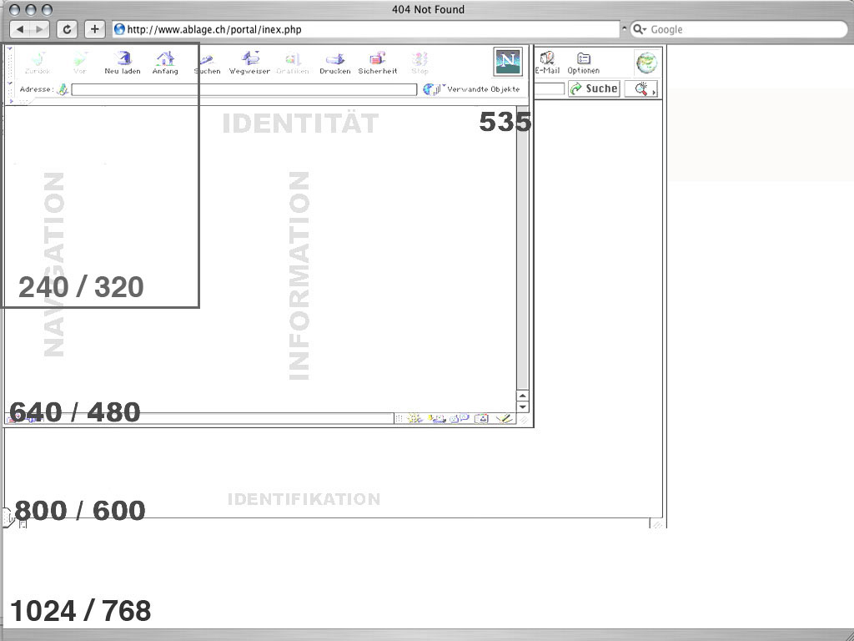Screen dimensions: 854x641
Task: Click the Suche button
Action: tap(594, 88)
